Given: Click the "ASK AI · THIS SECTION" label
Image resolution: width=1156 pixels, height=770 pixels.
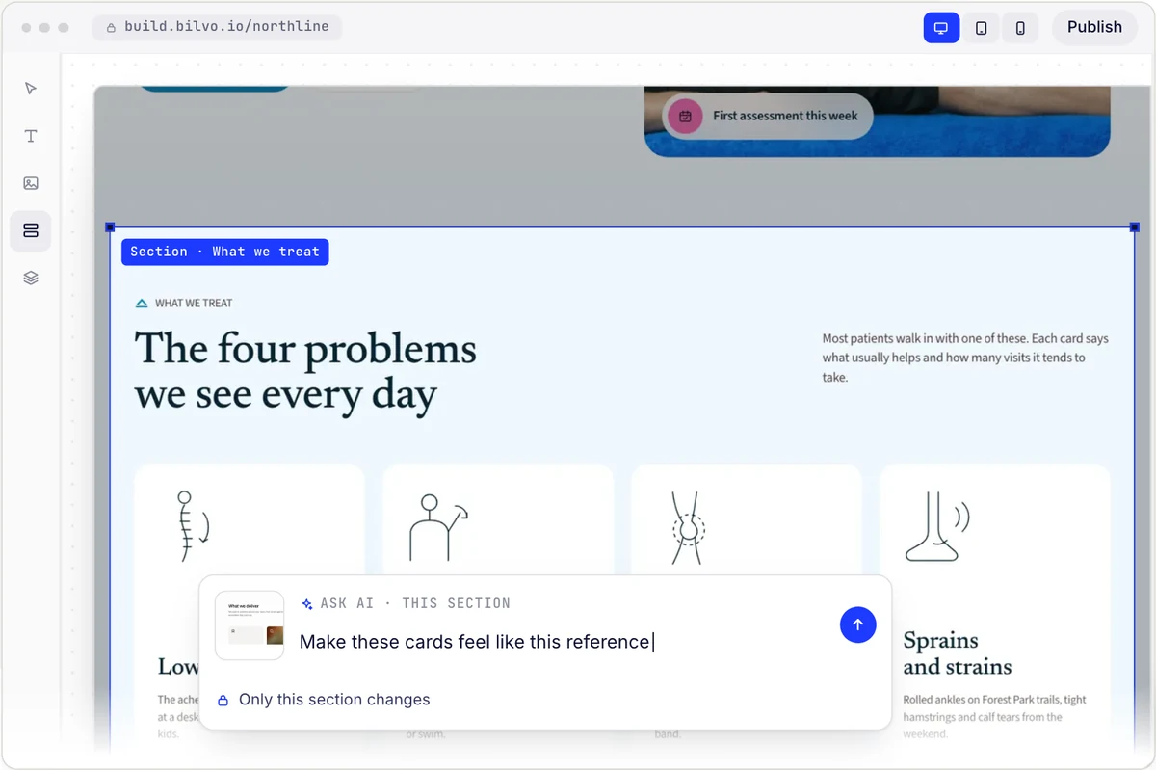Looking at the screenshot, I should pos(415,603).
